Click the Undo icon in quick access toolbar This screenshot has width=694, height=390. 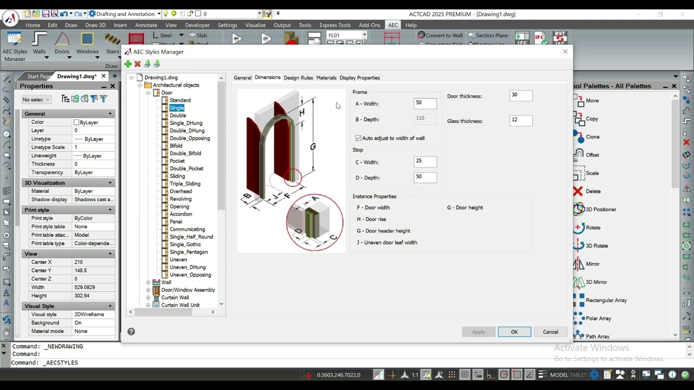coord(64,14)
